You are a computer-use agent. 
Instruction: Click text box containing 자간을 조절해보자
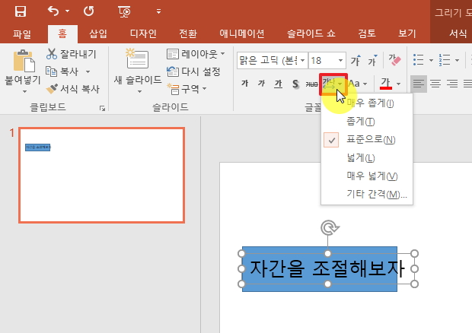pos(327,268)
